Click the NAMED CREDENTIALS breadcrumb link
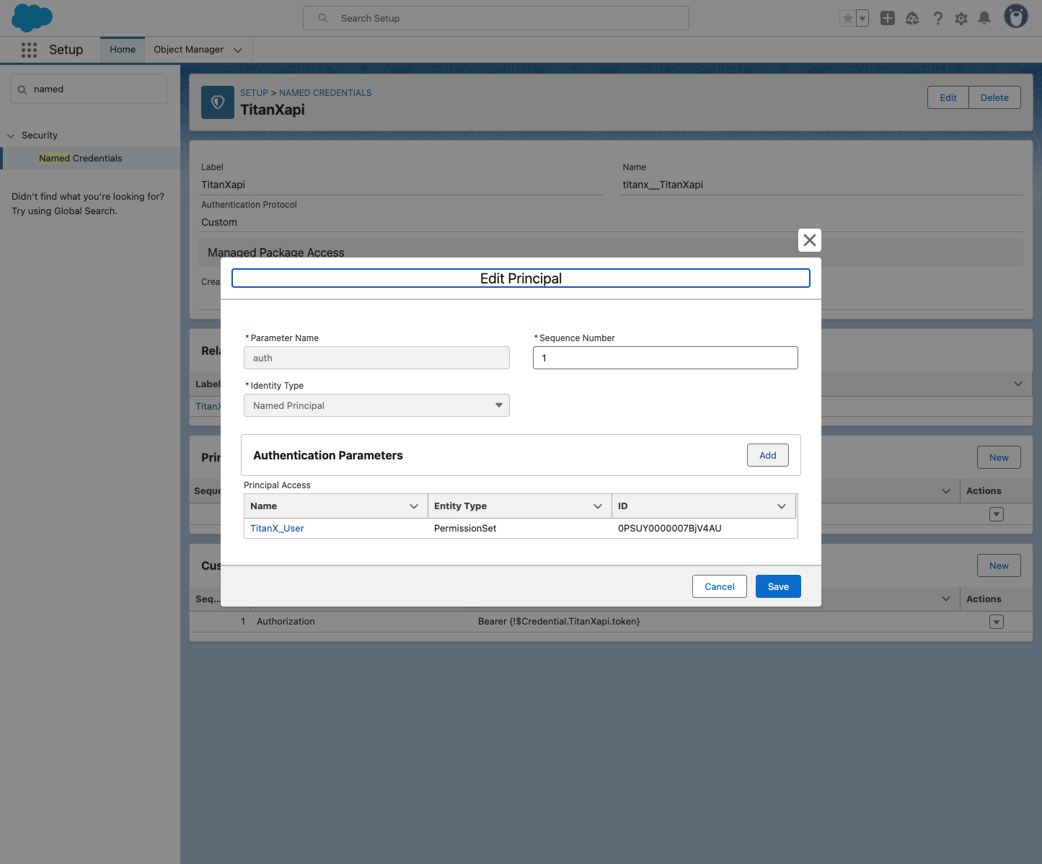Screen dimensions: 1042x864 click(x=325, y=93)
